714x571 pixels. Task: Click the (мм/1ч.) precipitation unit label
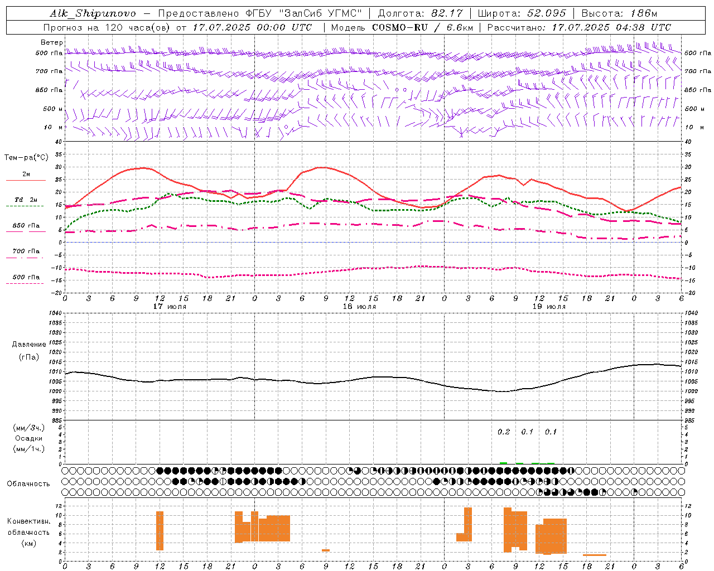(29, 449)
